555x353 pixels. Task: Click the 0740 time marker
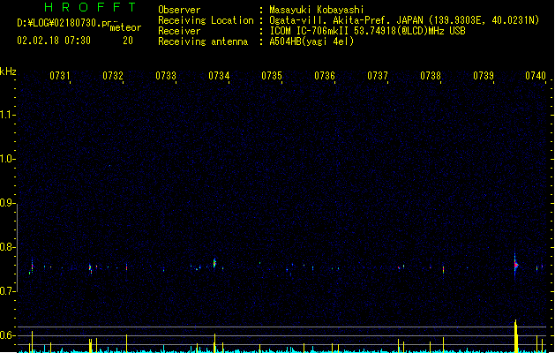[536, 76]
